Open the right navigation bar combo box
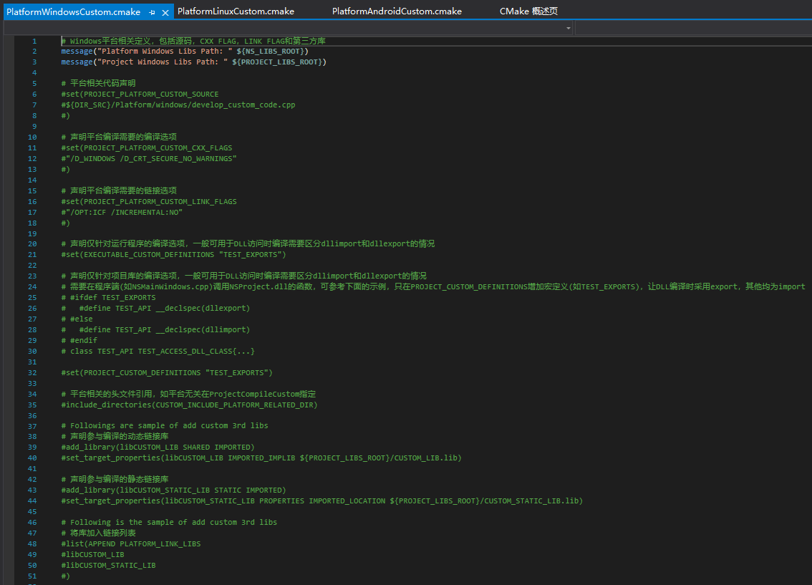Image resolution: width=812 pixels, height=585 pixels. 692,28
